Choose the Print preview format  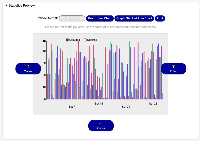(160, 18)
